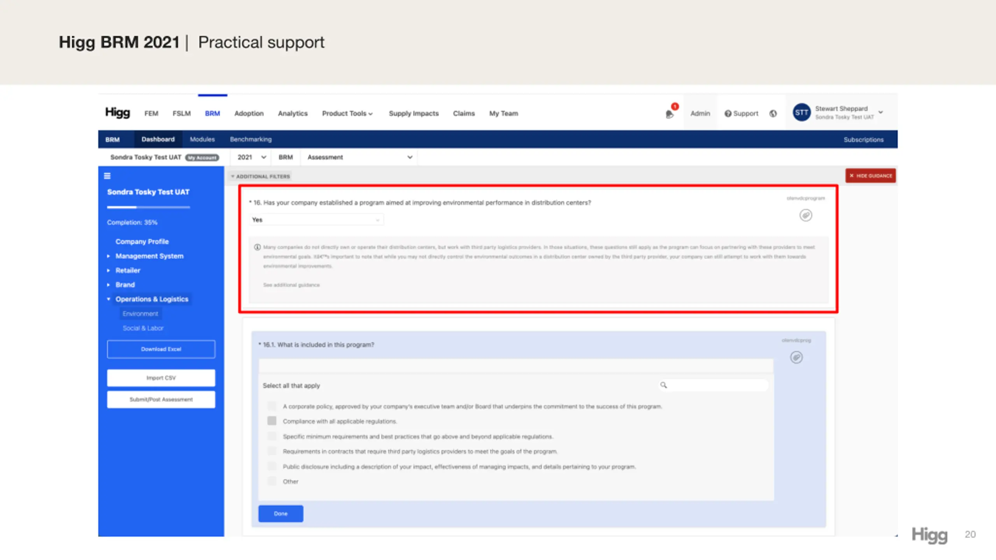The width and height of the screenshot is (996, 560).
Task: Click the completion progress bar
Action: click(148, 208)
